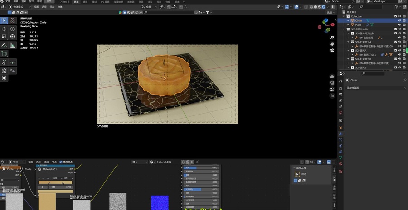Toggle camera view with the camera icon

pos(332,50)
